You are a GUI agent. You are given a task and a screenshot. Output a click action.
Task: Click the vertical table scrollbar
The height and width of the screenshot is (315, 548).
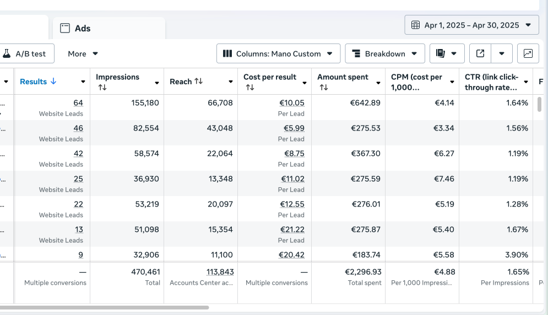click(x=539, y=105)
